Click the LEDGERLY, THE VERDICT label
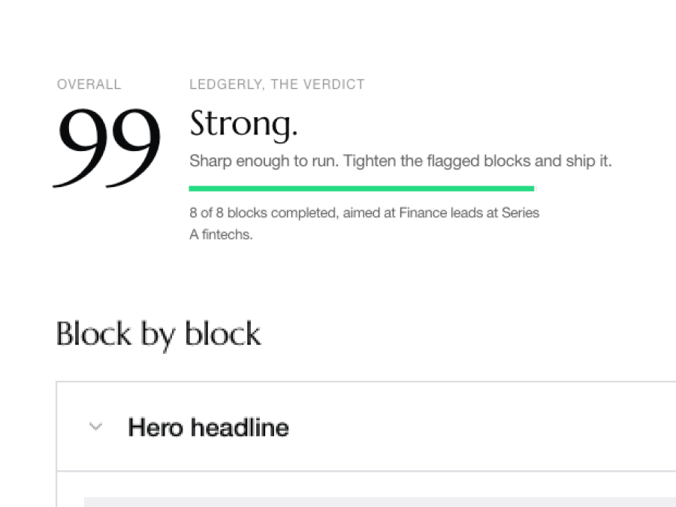Screen dimensions: 676x507 276,84
